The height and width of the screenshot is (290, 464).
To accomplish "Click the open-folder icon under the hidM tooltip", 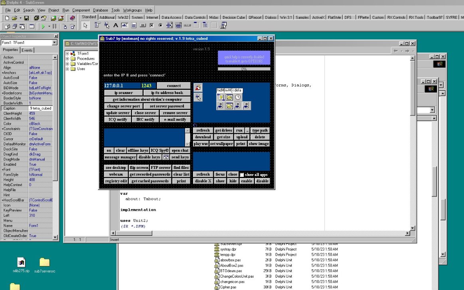I will [x=229, y=96].
